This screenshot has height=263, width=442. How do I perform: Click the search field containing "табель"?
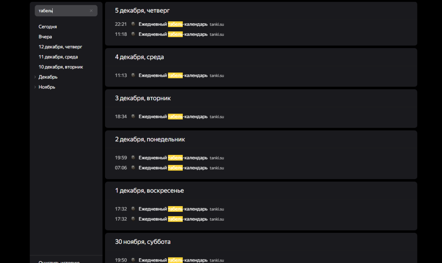pos(63,11)
